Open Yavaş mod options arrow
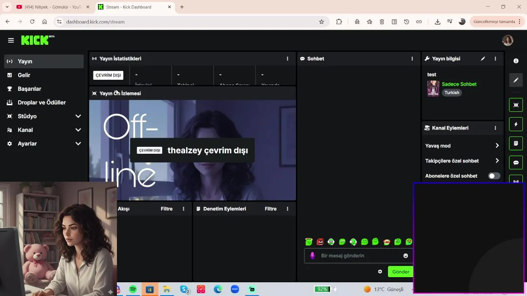 click(497, 146)
